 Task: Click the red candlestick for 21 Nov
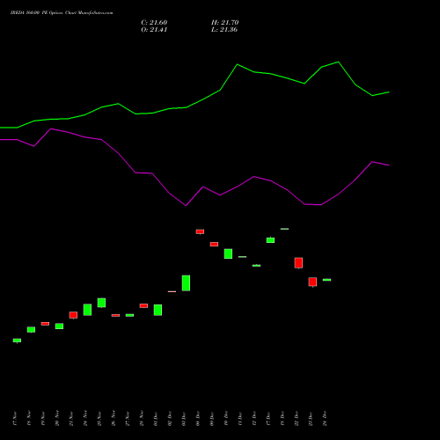point(73,315)
